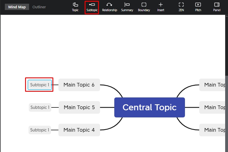Viewport: 228px width, 152px height.
Task: Select Main Topic 4 node
Action: [79, 130]
